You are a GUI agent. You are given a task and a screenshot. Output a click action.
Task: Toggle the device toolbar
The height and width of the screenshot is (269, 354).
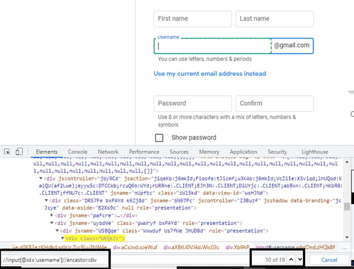(x=19, y=151)
